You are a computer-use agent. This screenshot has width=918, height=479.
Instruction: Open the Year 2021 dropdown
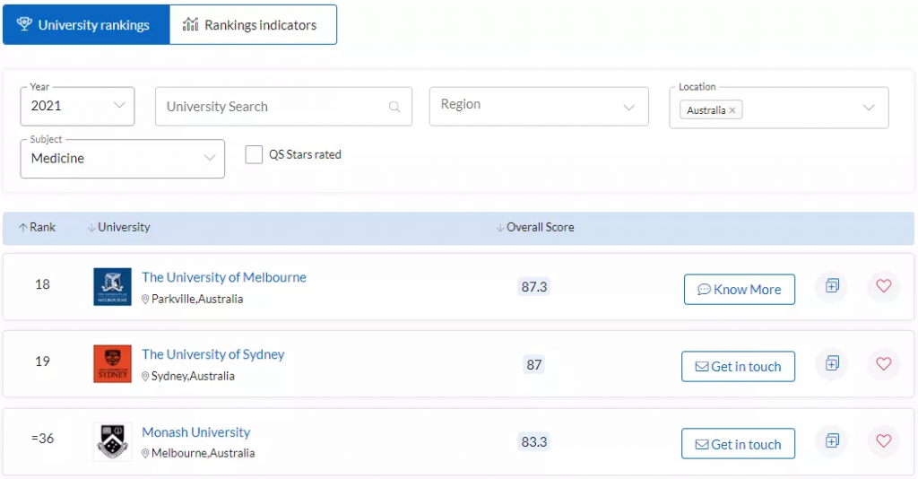tap(77, 106)
